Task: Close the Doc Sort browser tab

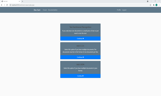Action: click(19, 1)
